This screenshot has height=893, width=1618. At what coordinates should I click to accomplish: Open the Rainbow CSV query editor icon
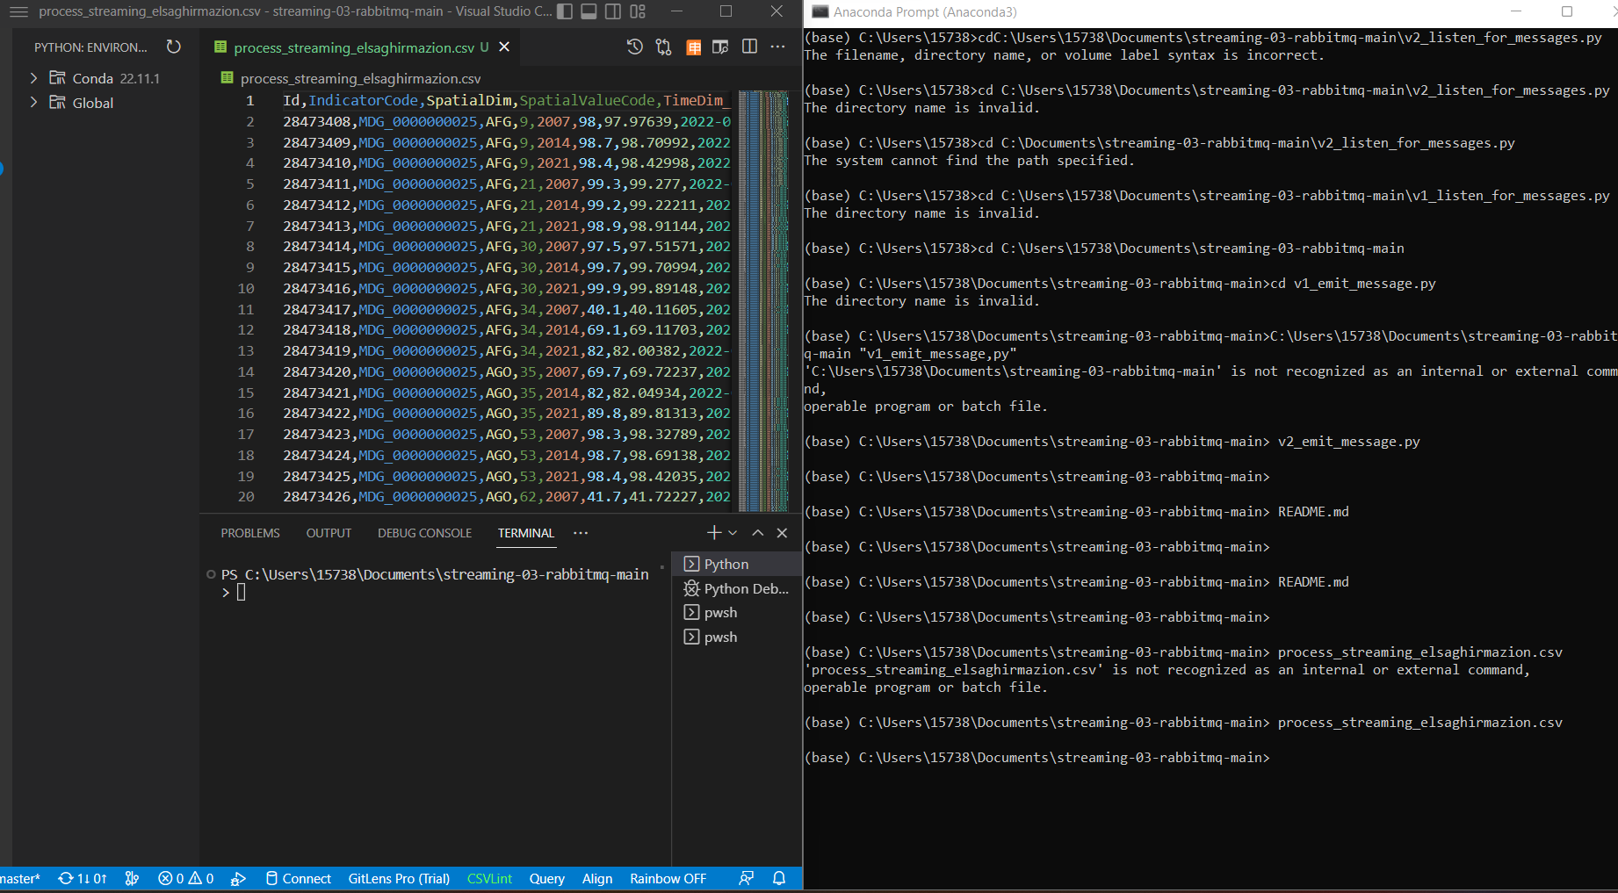coord(546,878)
